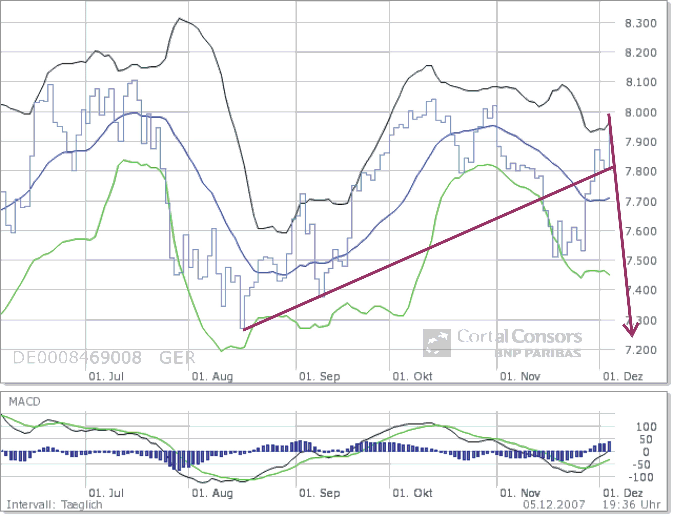
Task: Click the MACD panel title
Action: [24, 401]
